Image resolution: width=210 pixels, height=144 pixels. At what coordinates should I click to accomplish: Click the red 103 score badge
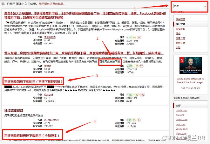coord(142,95)
